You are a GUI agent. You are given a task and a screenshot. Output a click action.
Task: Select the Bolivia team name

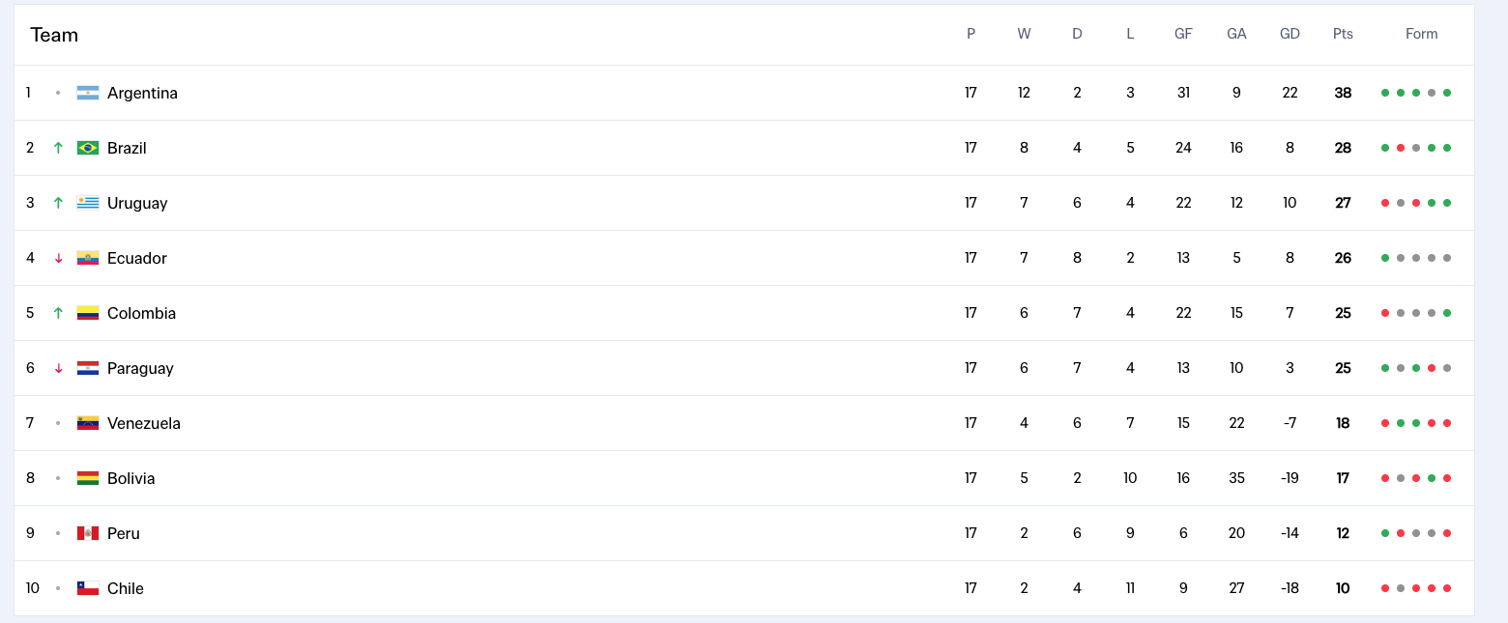coord(131,478)
